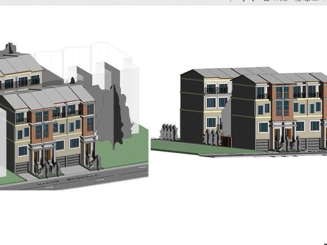Click the tree silhouette above upper-left roof
Image resolution: width=327 pixels, height=245 pixels.
(9, 49)
